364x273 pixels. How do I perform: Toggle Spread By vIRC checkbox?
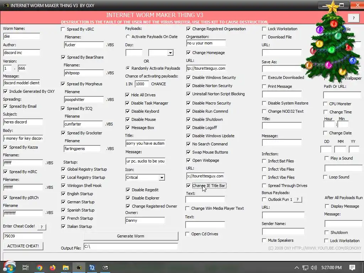(x=63, y=29)
